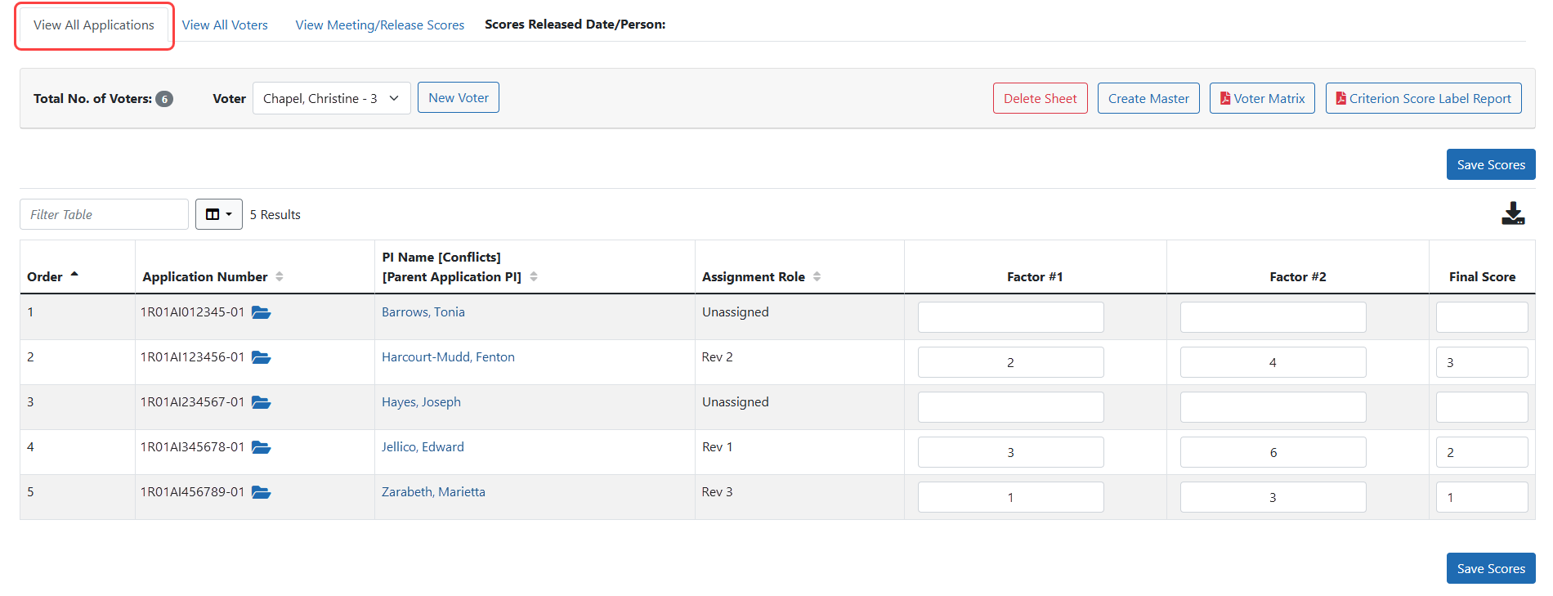Open PI link Hayes, Joseph

pyautogui.click(x=421, y=402)
